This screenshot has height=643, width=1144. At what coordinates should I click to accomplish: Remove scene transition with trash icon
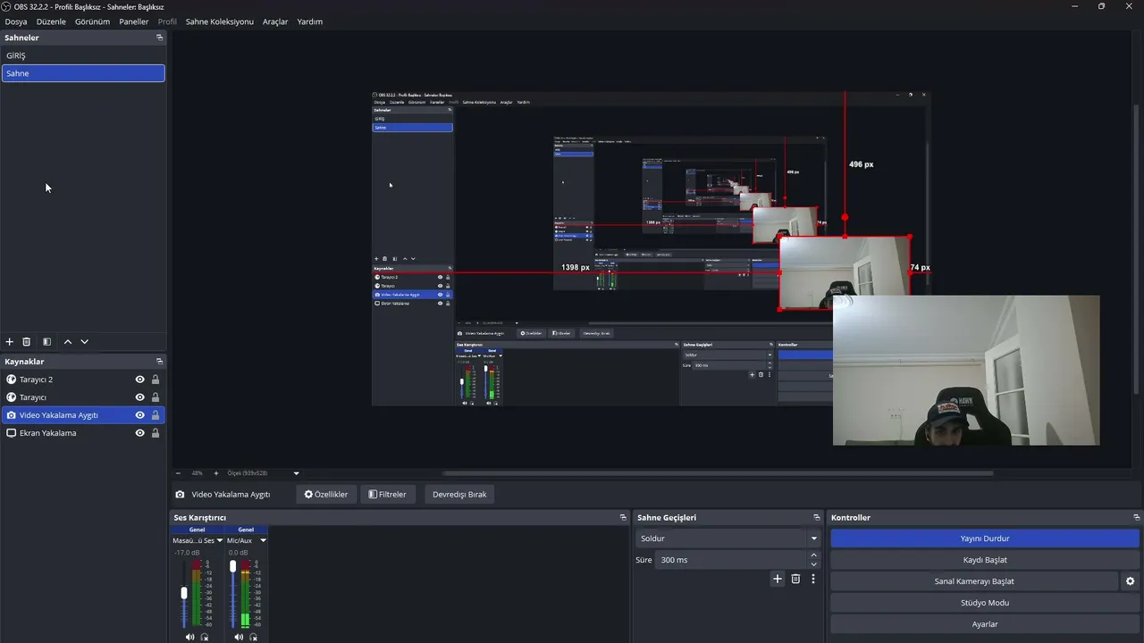click(x=795, y=579)
